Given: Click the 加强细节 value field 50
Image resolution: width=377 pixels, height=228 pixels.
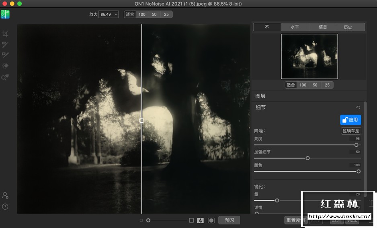Looking at the screenshot, I should tap(355, 152).
